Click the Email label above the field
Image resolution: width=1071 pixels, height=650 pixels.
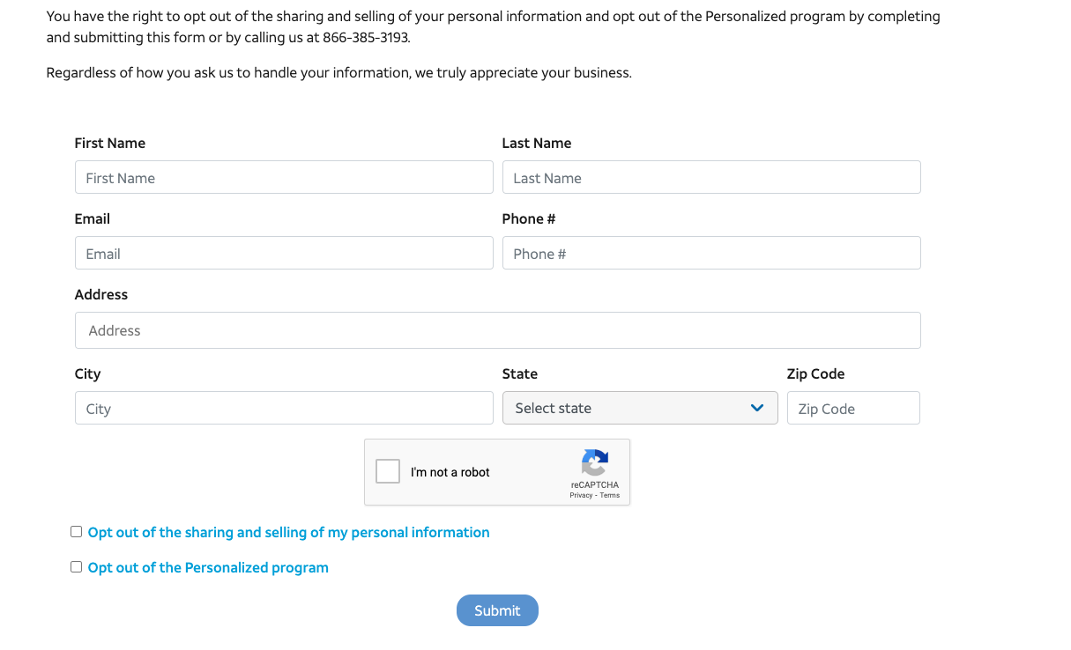point(93,218)
